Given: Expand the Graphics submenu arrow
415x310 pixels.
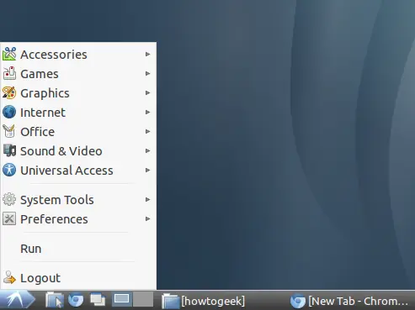Looking at the screenshot, I should pyautogui.click(x=148, y=92).
